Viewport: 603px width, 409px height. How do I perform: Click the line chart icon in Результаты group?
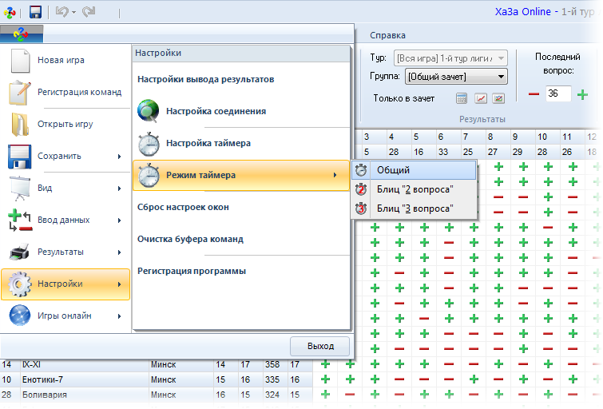[x=481, y=98]
